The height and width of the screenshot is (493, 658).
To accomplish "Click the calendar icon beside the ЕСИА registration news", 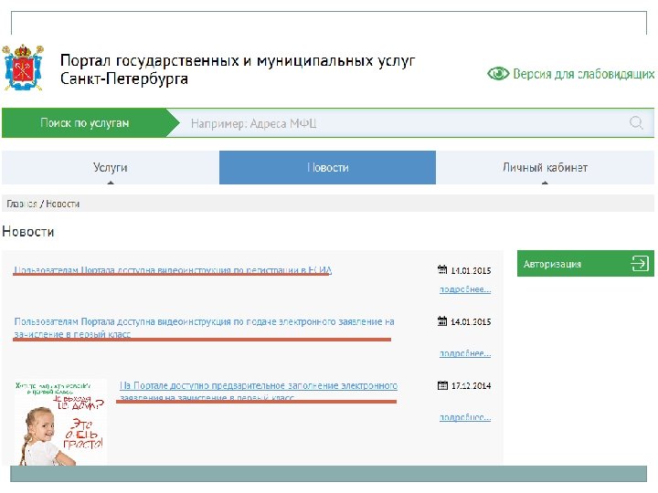I will pos(442,270).
